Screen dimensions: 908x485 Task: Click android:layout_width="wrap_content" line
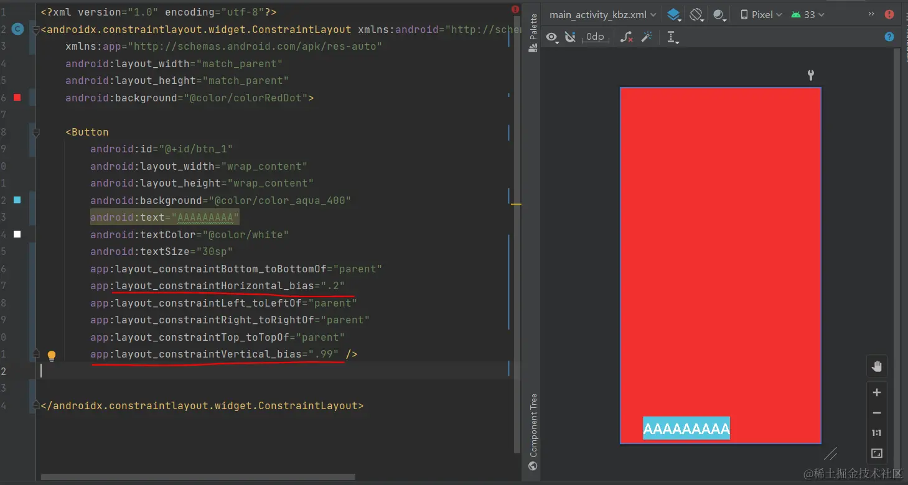[199, 166]
